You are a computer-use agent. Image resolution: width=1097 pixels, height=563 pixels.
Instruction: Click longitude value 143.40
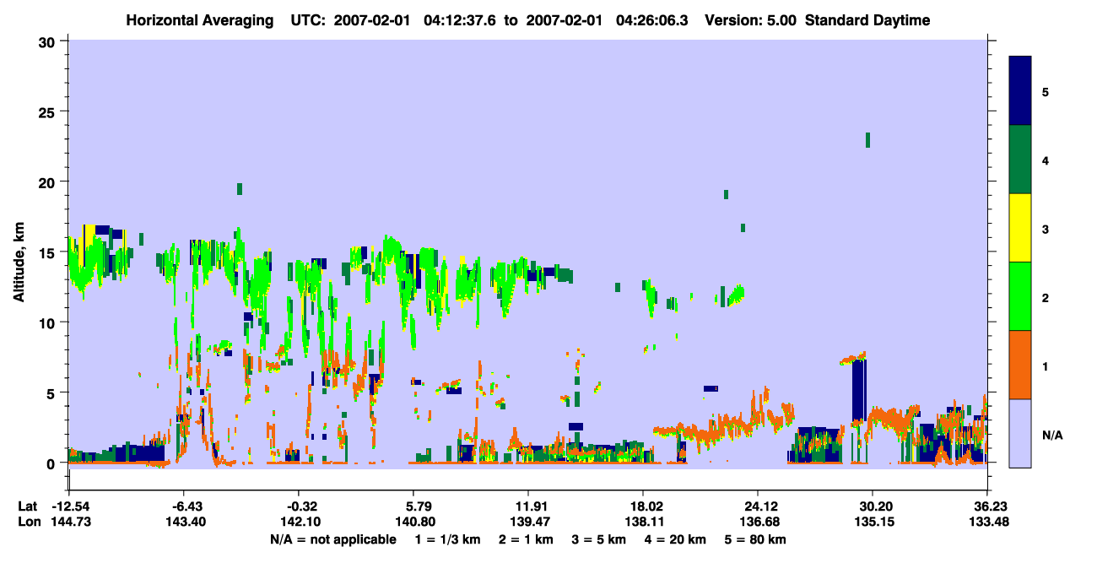point(186,522)
